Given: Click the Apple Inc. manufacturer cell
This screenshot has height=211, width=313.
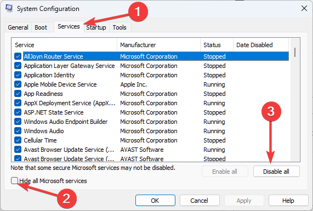Looking at the screenshot, I should pos(134,84).
